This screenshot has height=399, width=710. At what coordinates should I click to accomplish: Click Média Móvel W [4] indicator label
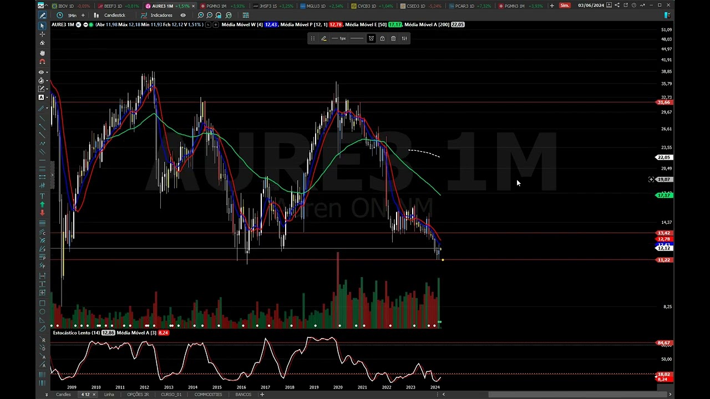(242, 24)
